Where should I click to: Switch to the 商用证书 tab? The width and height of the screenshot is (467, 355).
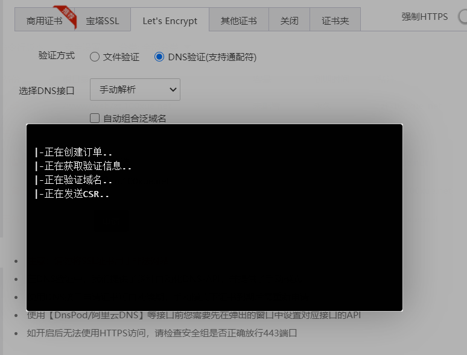click(45, 20)
